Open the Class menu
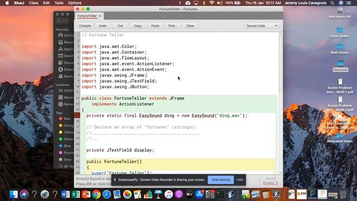Screen dimensions: 357x201 point(33,3)
